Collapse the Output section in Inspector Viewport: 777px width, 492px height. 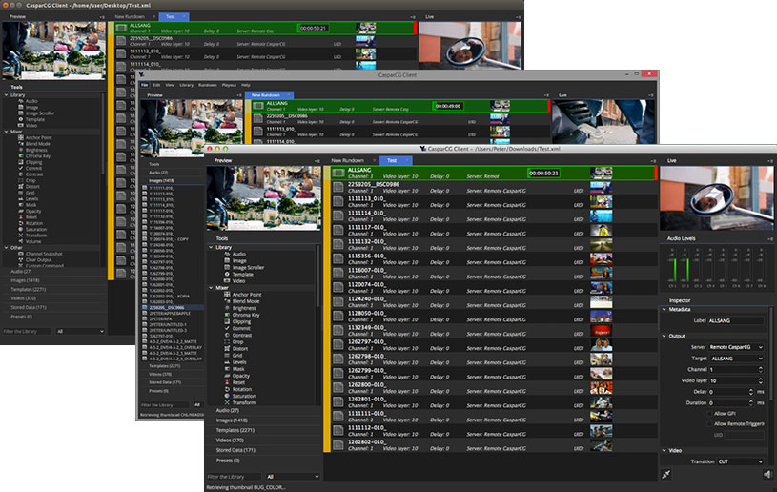click(x=665, y=336)
